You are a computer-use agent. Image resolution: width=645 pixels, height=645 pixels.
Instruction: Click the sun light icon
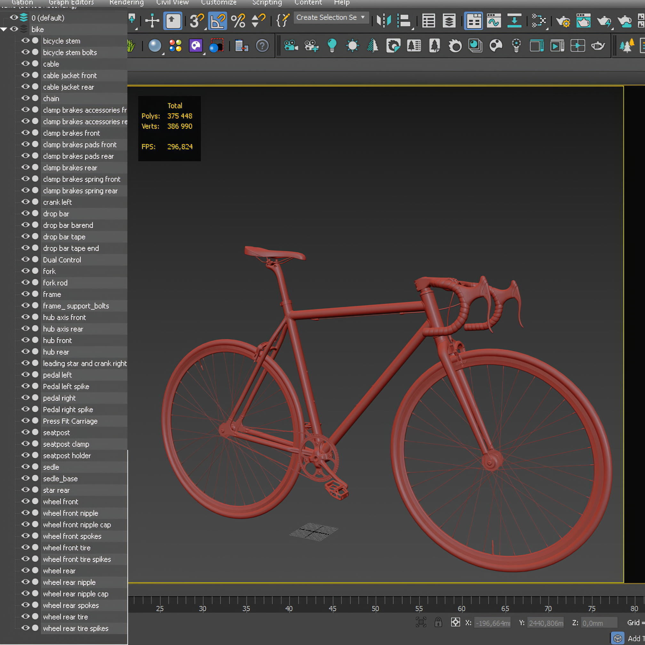coord(353,45)
